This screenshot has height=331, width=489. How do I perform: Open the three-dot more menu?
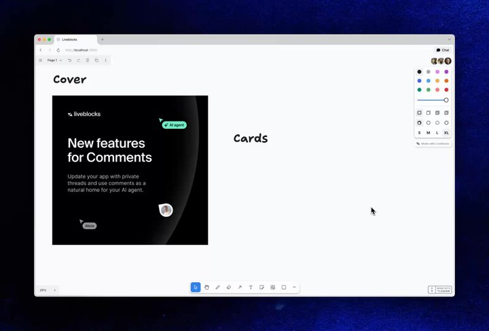(106, 60)
